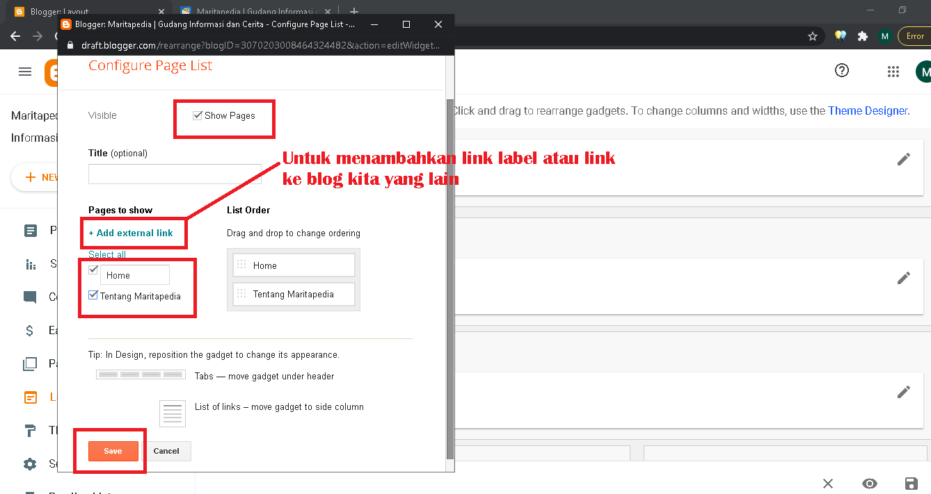Toggle the Home page checkbox

[93, 270]
